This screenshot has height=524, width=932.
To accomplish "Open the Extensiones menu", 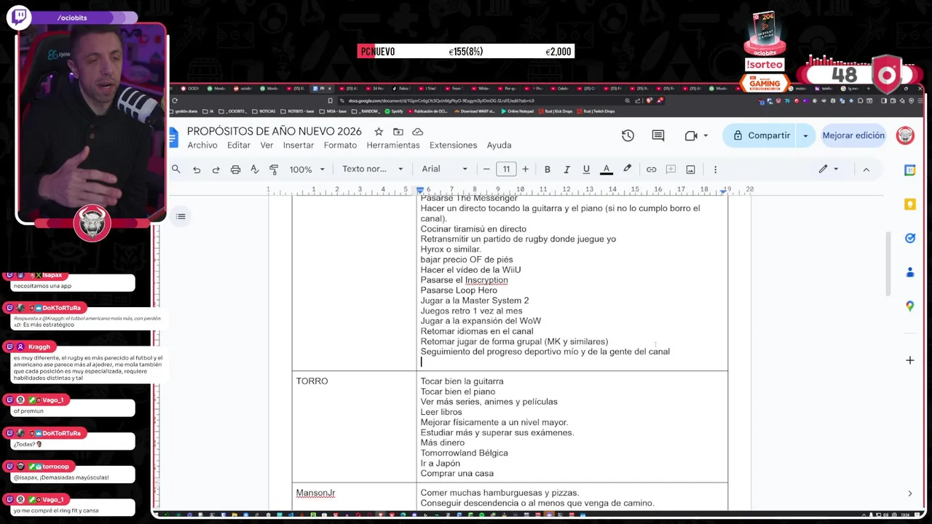I will [453, 145].
